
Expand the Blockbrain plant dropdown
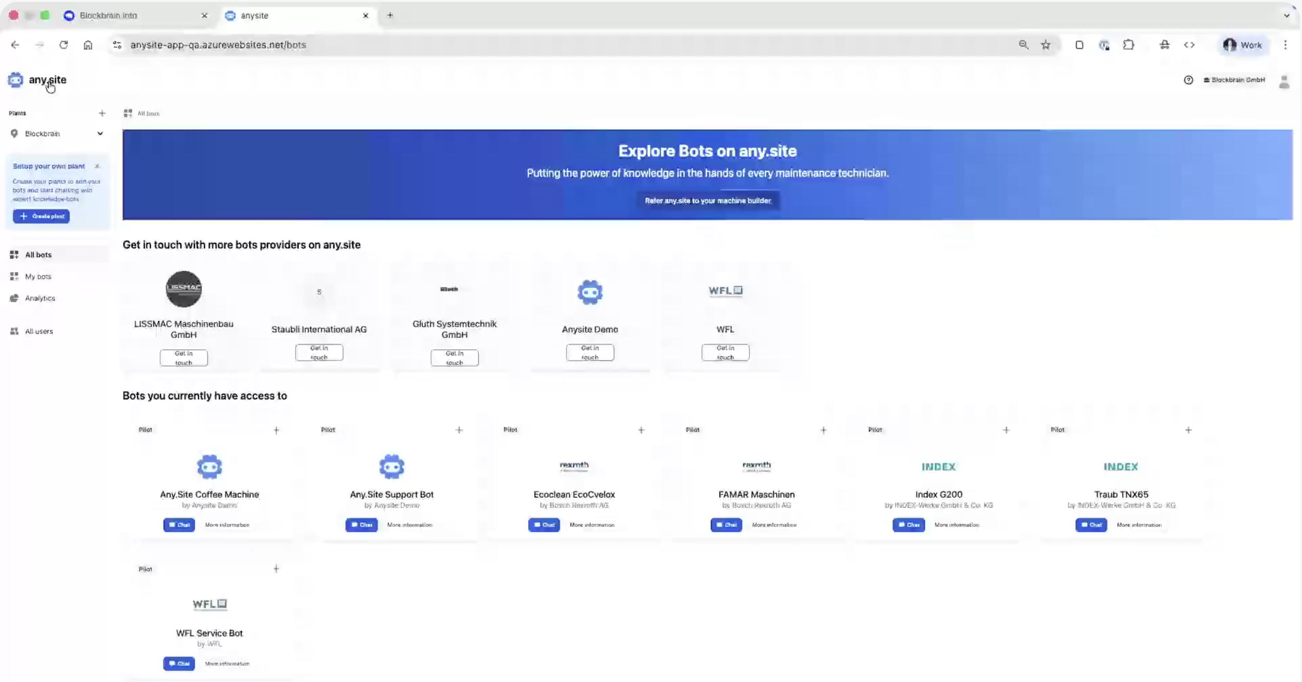click(x=100, y=134)
